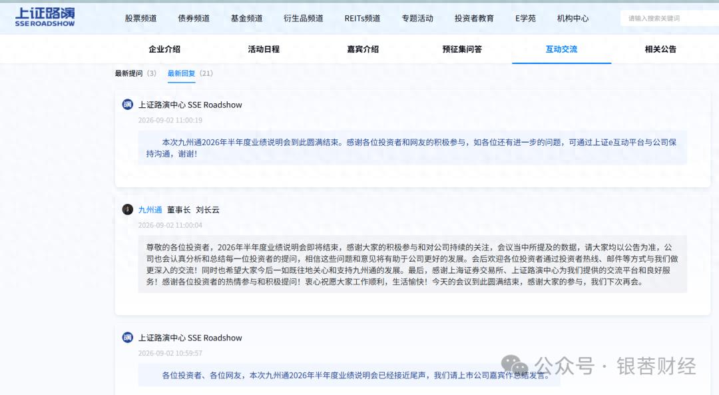Click the closing message starting 本次九州通2026年半年度业绩说明会到此
719x395 pixels.
412,148
